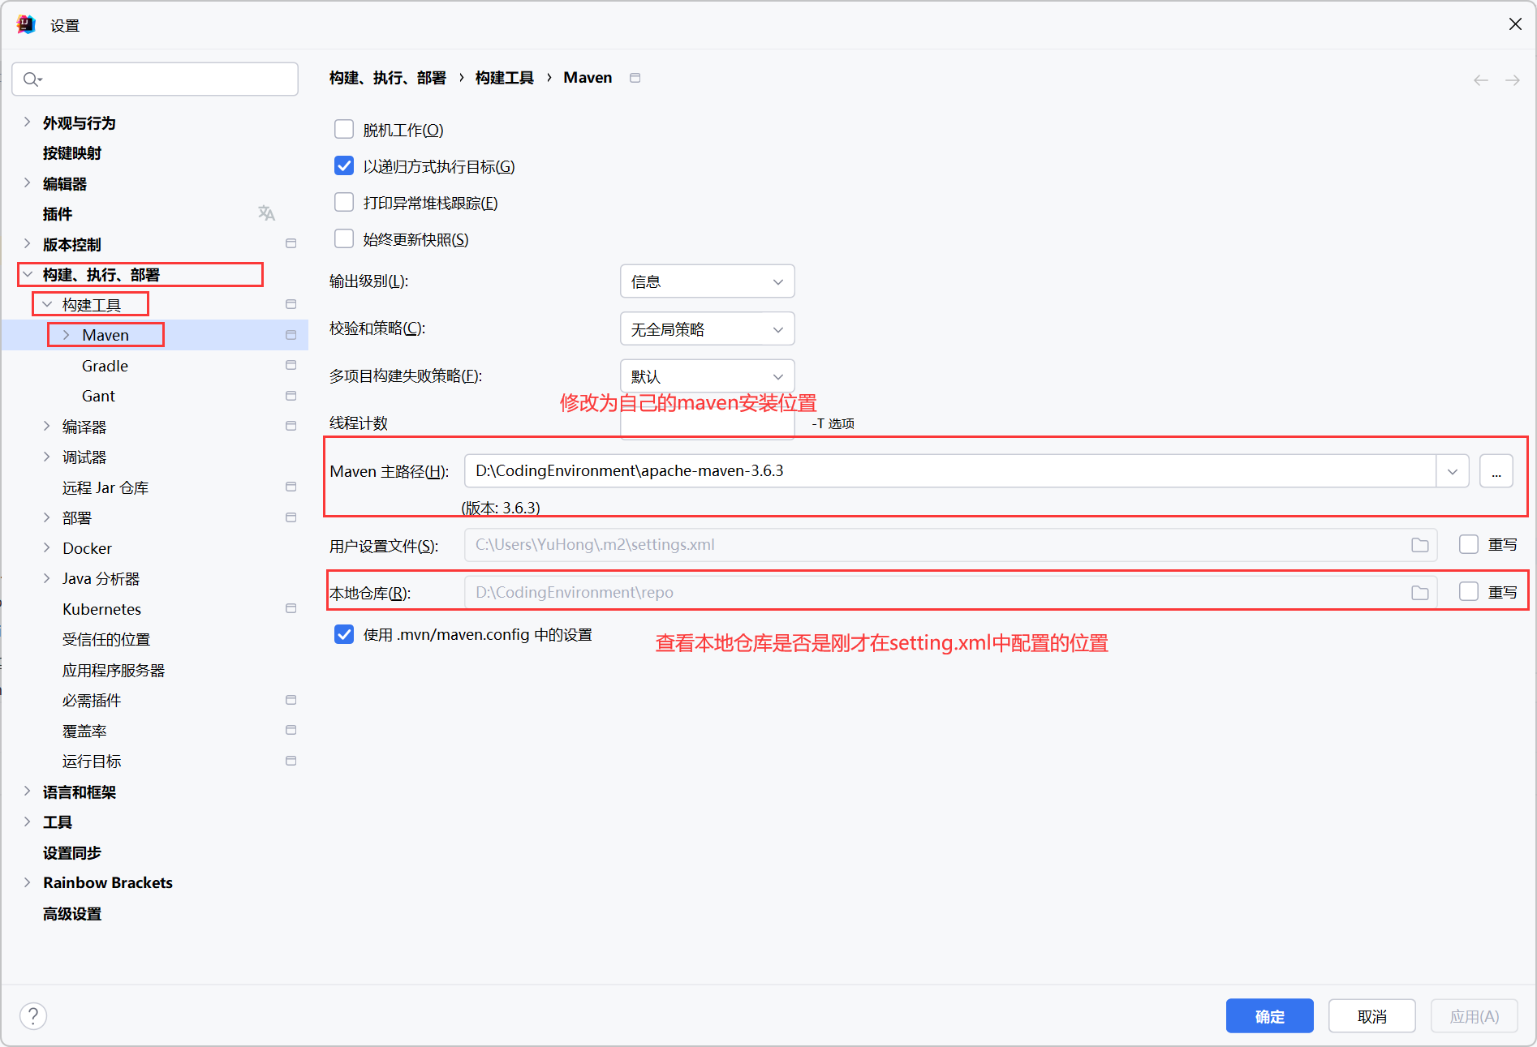
Task: Expand the Docker tree node
Action: tap(47, 547)
